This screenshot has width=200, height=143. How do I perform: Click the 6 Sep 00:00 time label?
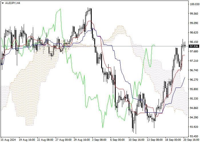(118, 140)
